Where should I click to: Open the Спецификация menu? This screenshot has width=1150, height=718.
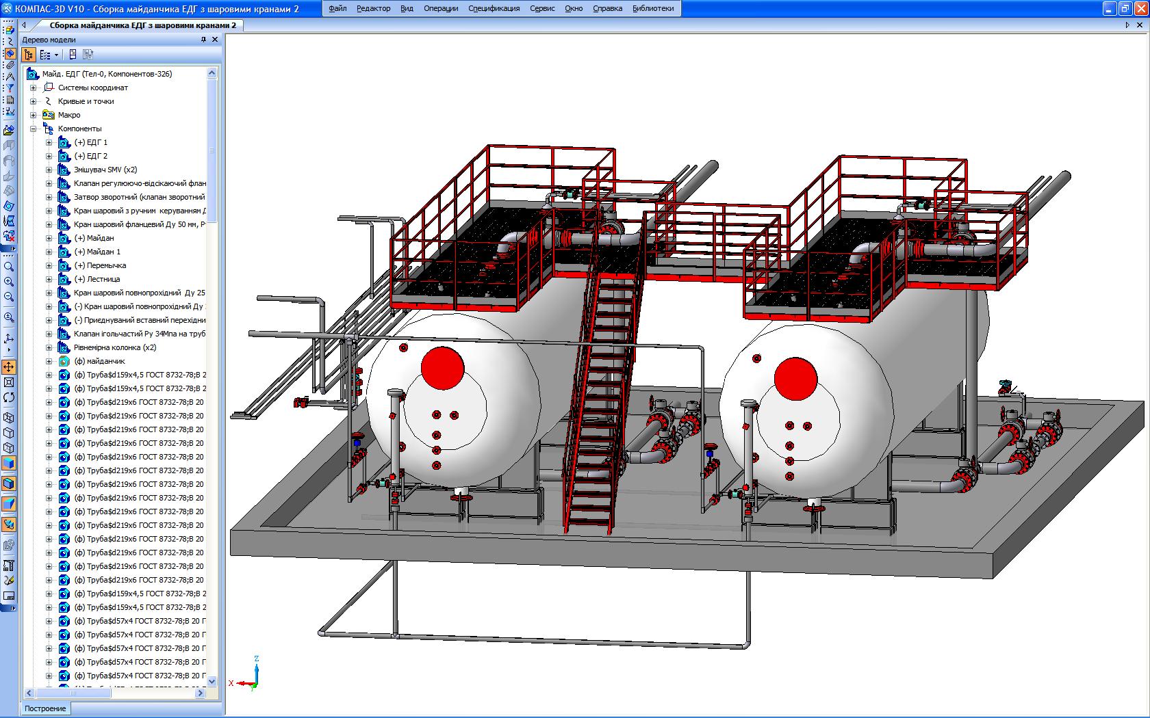[494, 8]
